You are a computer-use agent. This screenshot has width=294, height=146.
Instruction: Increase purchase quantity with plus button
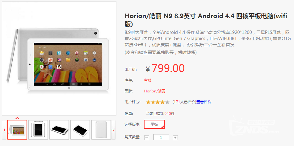click(x=175, y=138)
